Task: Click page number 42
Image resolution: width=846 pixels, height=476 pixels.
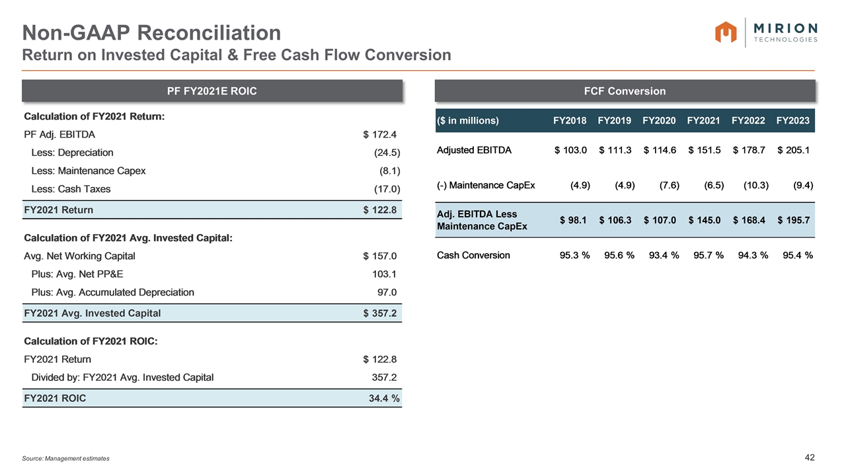Action: [811, 457]
